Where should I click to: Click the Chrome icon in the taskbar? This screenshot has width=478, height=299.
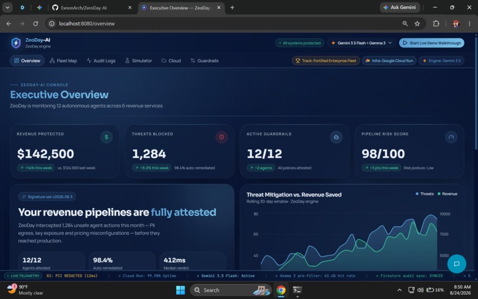(281, 290)
